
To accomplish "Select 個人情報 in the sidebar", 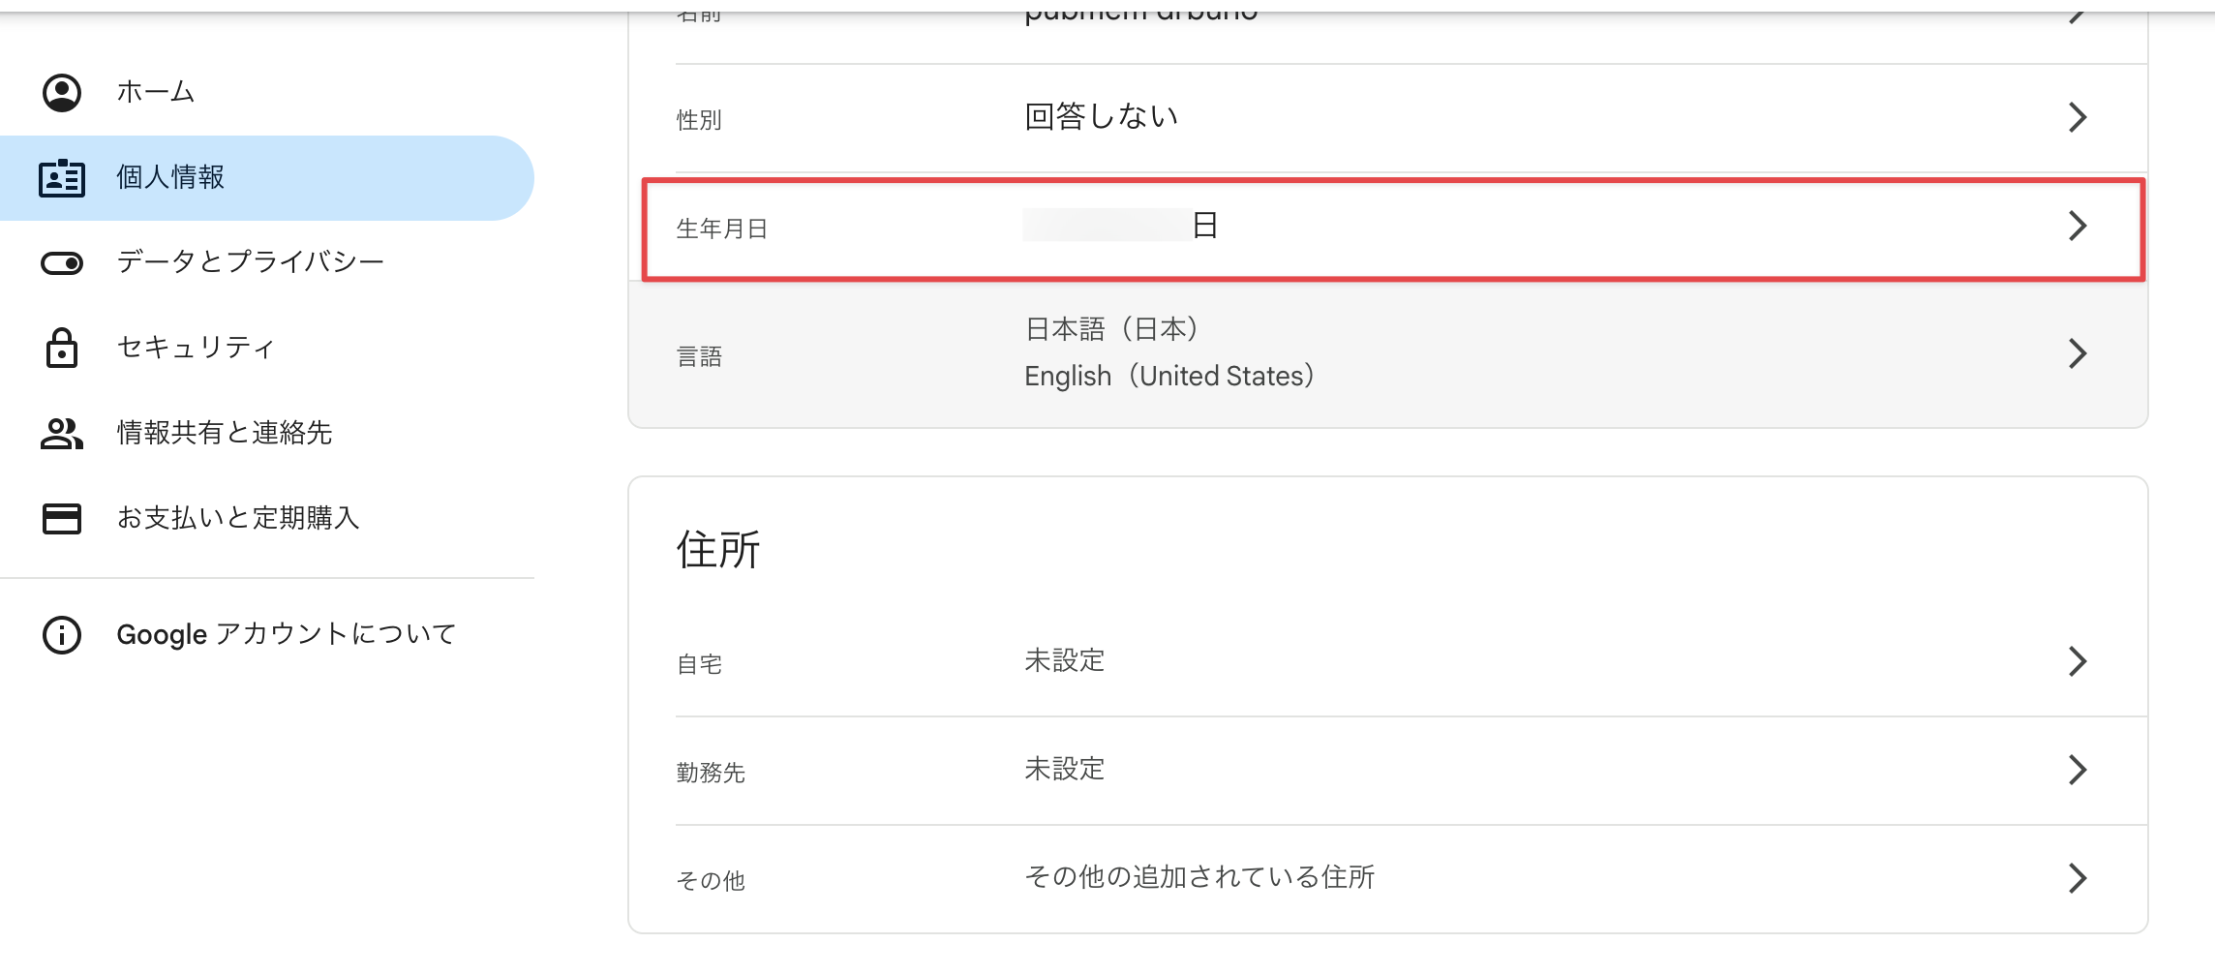I will pos(267,178).
